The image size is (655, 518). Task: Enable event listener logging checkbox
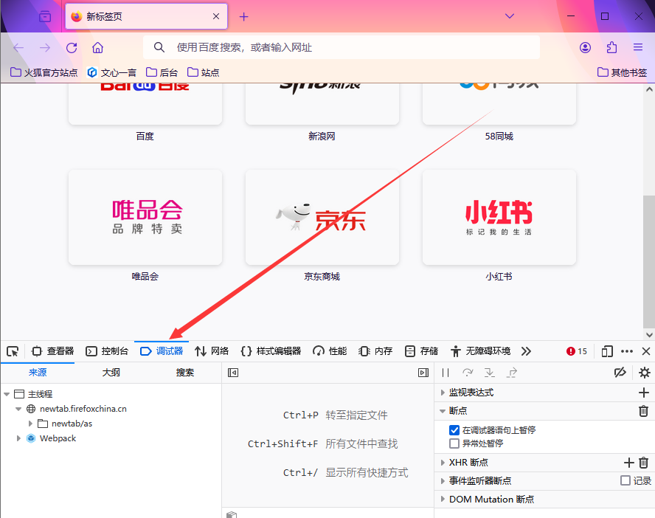click(625, 481)
